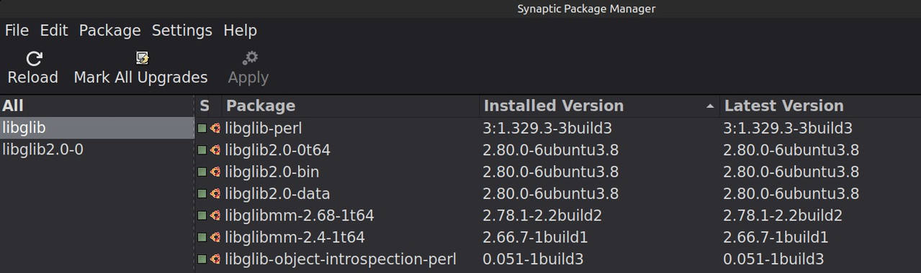921x273 pixels.
Task: Sort by the S status column header
Action: click(x=207, y=106)
